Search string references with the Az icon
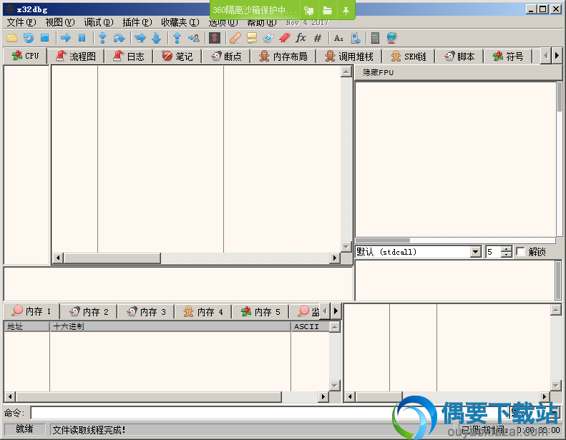Screen dimensions: 566x440 point(338,37)
